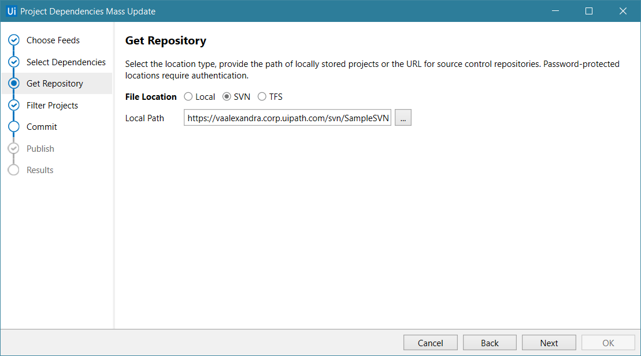Go to the Results step
The image size is (641, 356).
click(40, 170)
